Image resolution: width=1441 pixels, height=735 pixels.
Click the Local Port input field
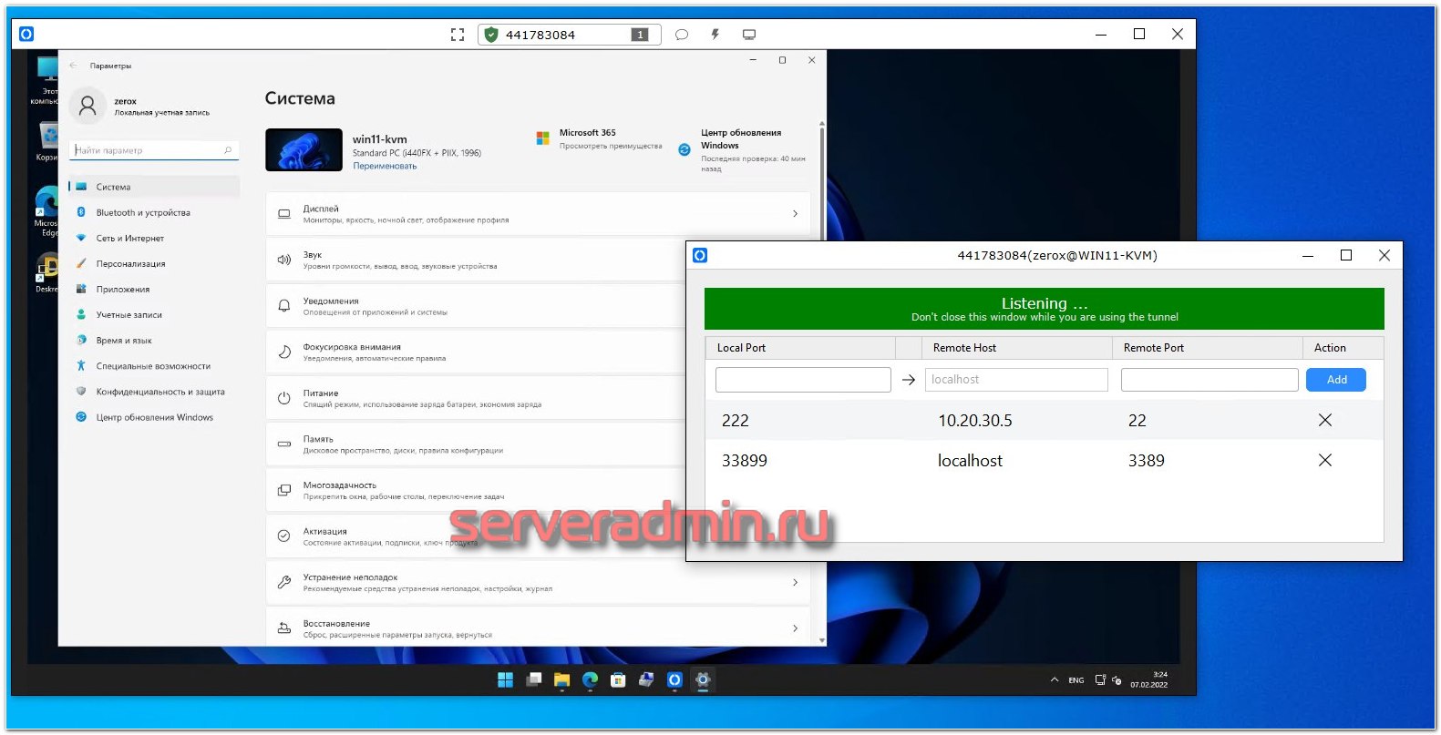pyautogui.click(x=802, y=380)
